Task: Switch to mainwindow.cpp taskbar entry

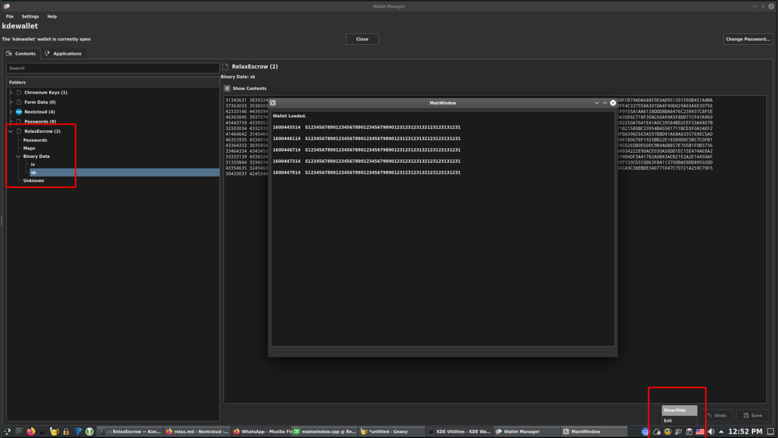Action: pyautogui.click(x=326, y=432)
